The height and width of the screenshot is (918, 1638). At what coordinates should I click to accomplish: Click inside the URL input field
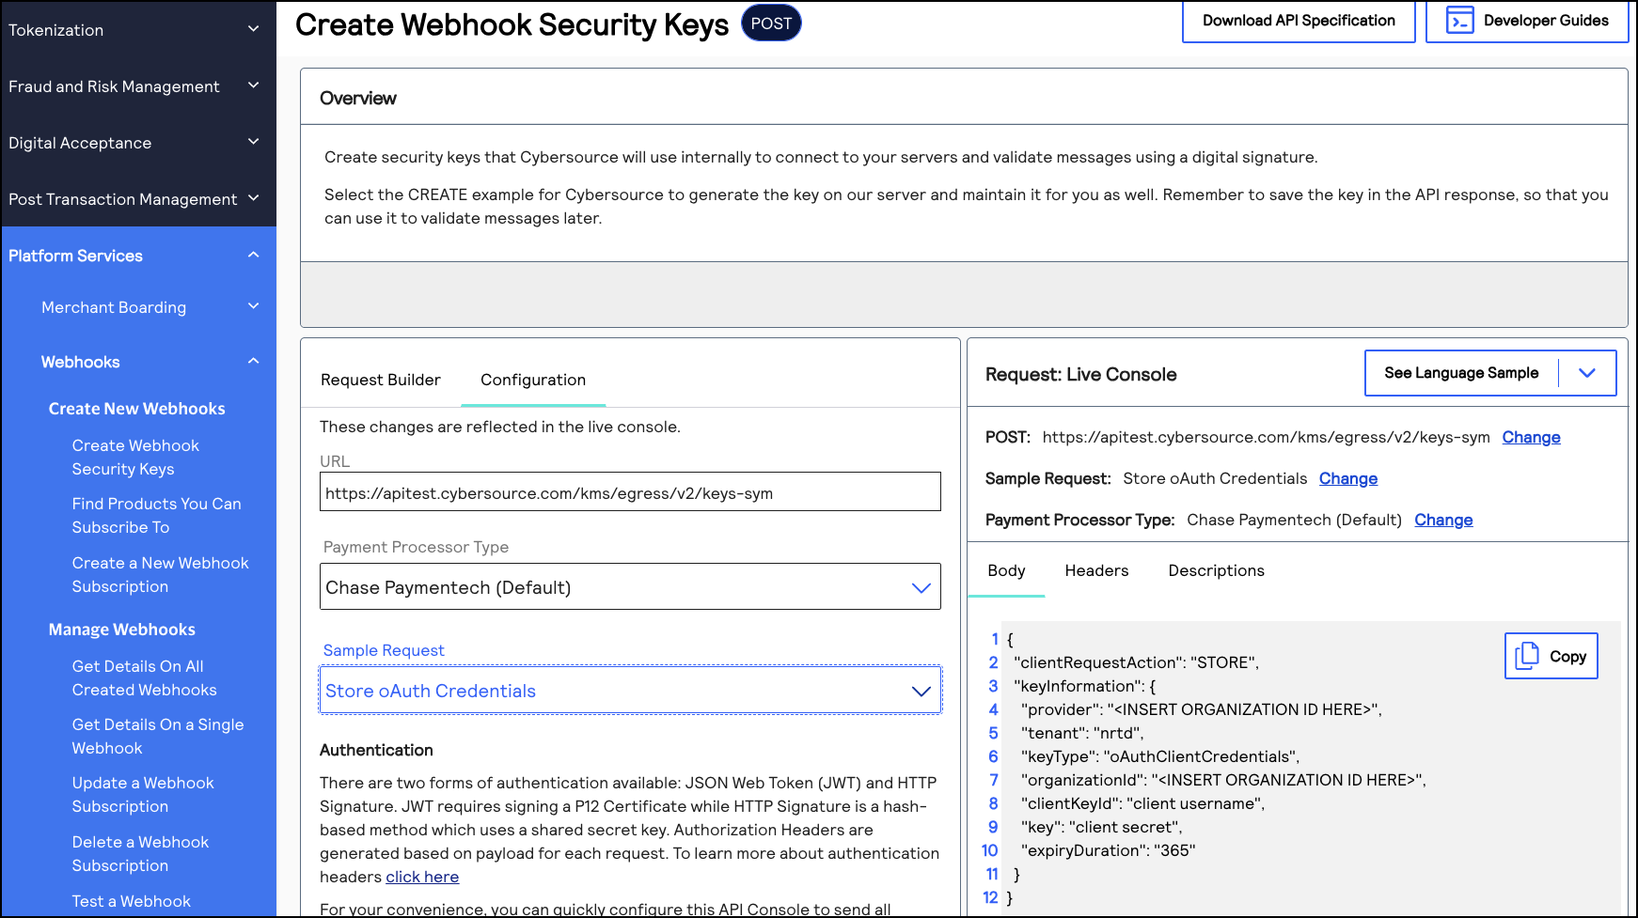tap(630, 490)
